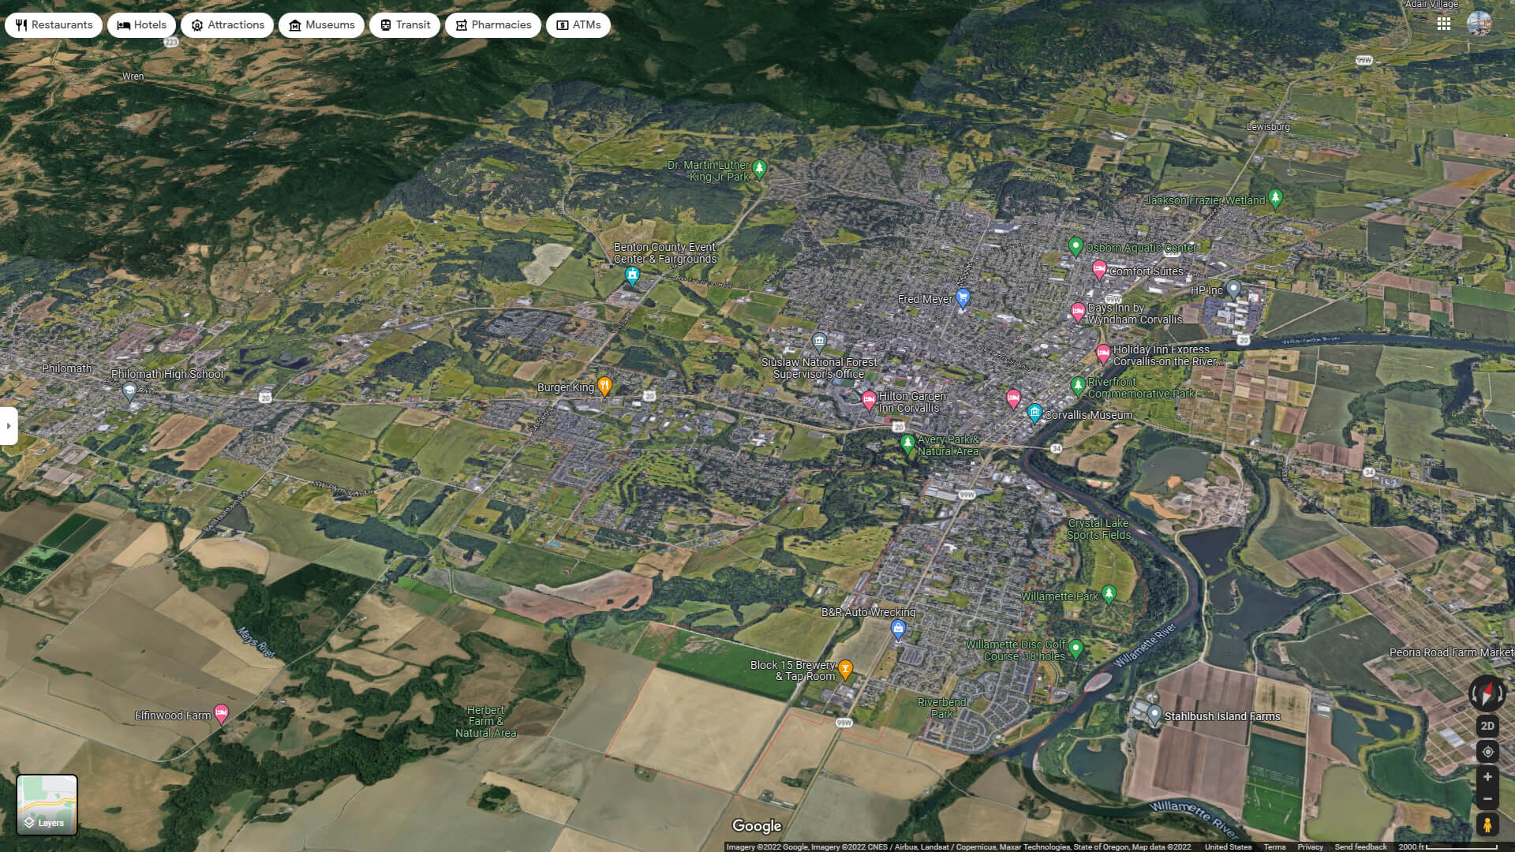
Task: Select the Restaurants category
Action: coord(53,24)
